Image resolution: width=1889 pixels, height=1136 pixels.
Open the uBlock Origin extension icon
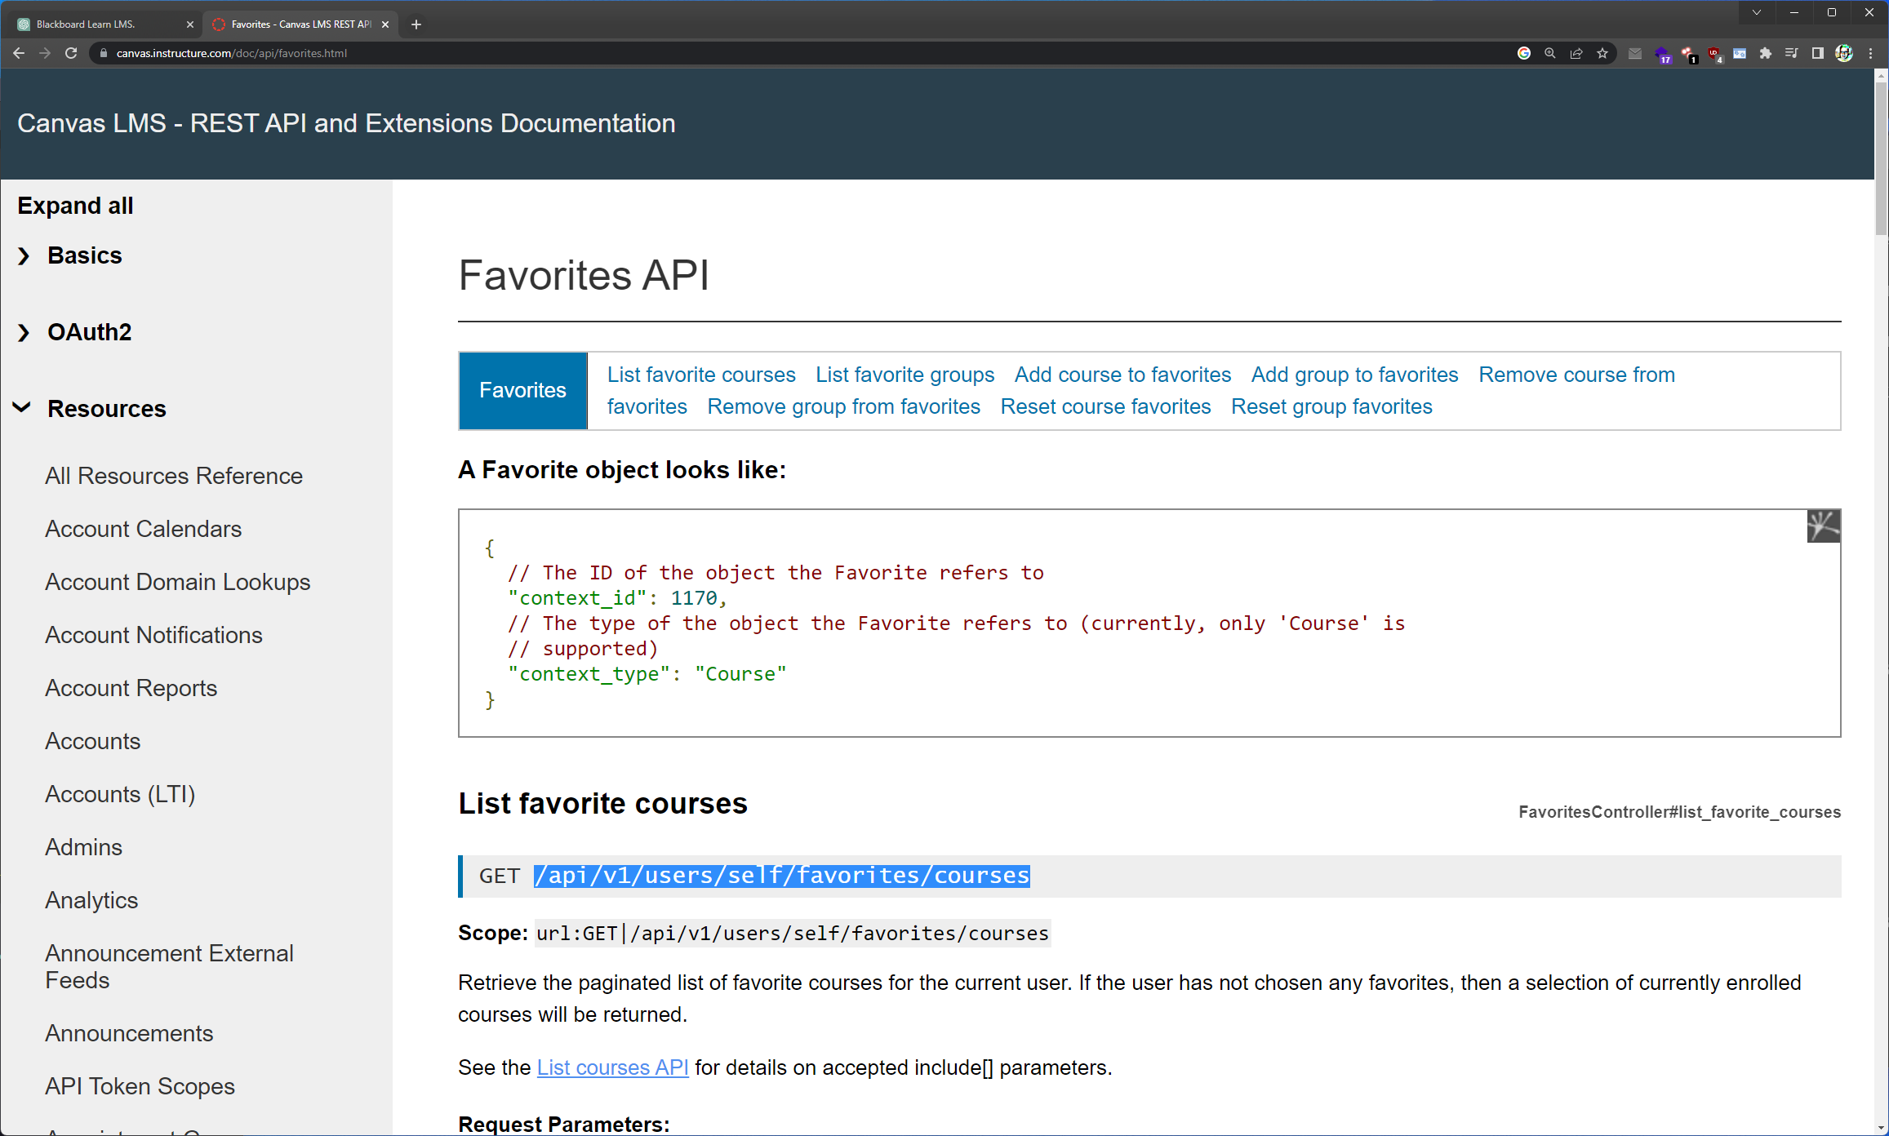(x=1713, y=54)
